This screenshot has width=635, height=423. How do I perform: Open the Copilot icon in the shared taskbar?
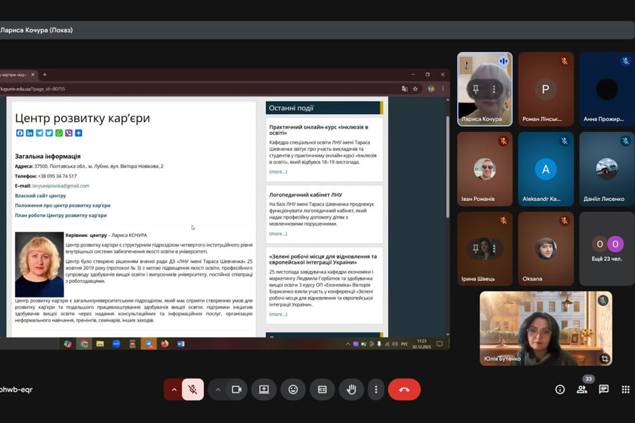pos(68,343)
